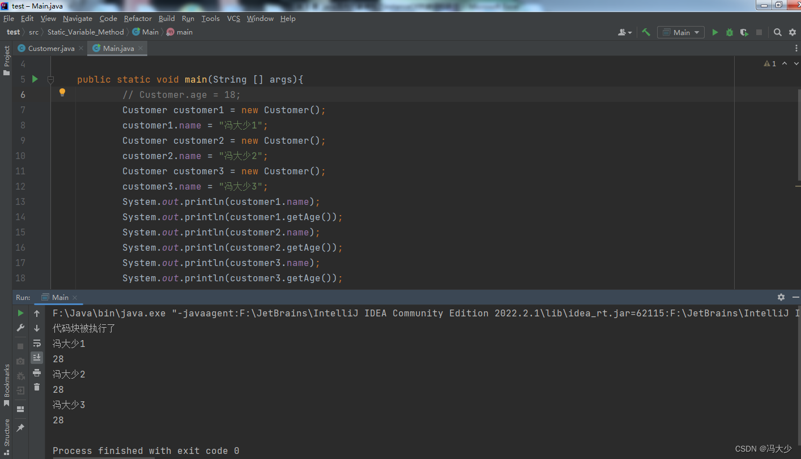Stop the process via toolbar stop square
The height and width of the screenshot is (459, 801).
pos(759,32)
